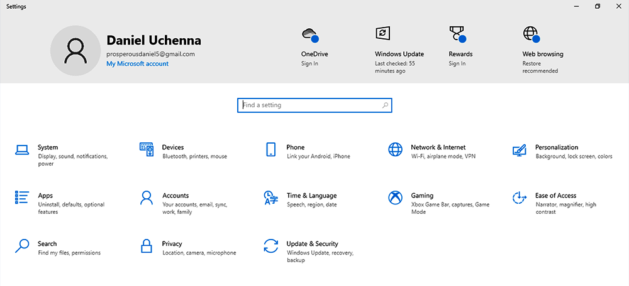Click 'Find my files, permissions' description

[69, 253]
